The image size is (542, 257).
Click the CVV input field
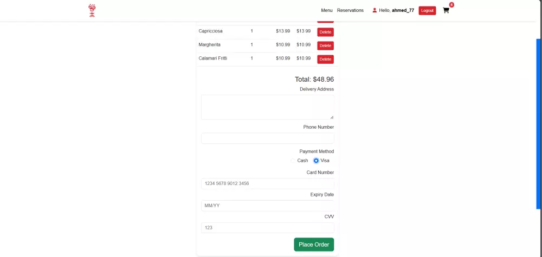click(x=268, y=228)
